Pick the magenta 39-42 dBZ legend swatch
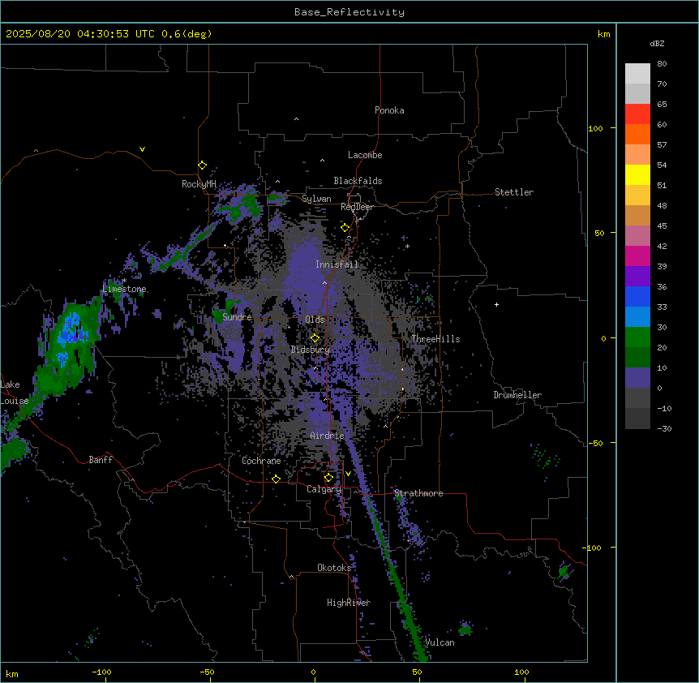The image size is (699, 683). point(637,256)
